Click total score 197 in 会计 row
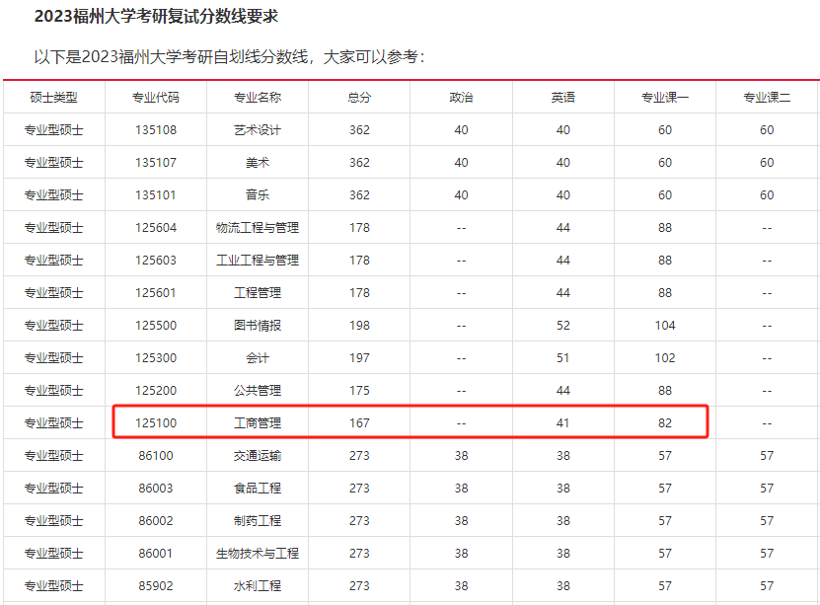 point(359,357)
